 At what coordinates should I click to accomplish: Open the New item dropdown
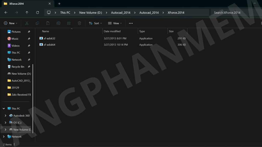tap(11, 23)
